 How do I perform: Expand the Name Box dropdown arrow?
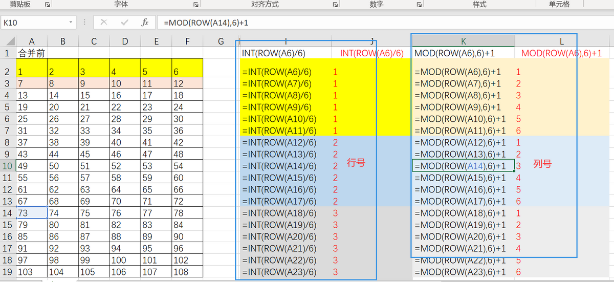[x=71, y=23]
